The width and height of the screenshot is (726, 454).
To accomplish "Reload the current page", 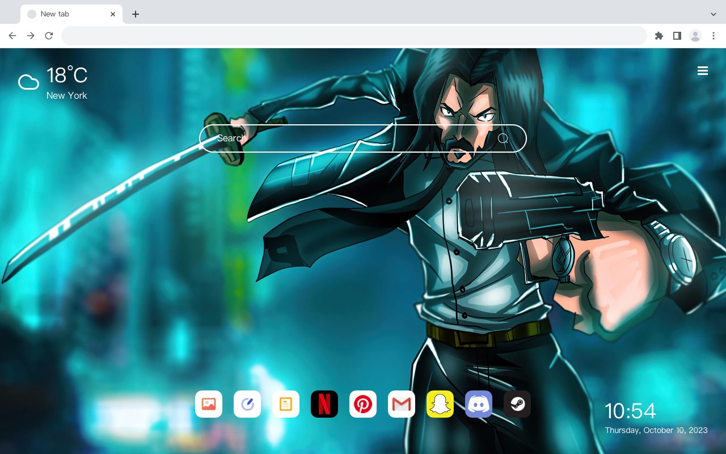I will 49,36.
